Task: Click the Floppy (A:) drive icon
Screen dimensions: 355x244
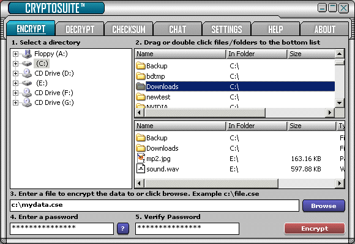Action: [27, 54]
